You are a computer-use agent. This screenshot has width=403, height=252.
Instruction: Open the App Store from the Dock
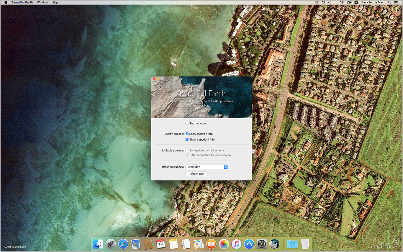[249, 244]
